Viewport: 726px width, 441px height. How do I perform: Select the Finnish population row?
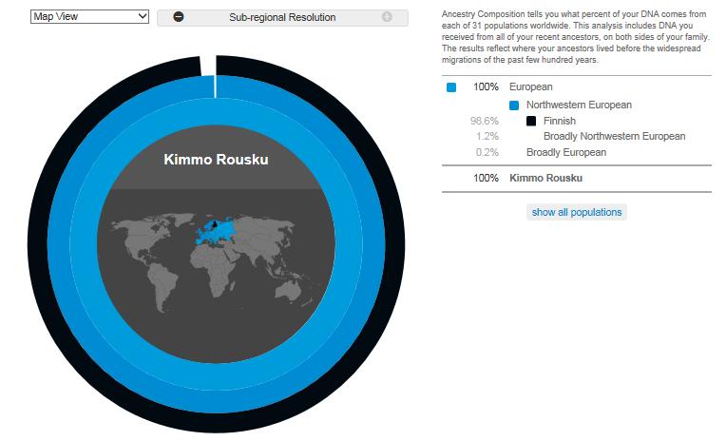(577, 121)
